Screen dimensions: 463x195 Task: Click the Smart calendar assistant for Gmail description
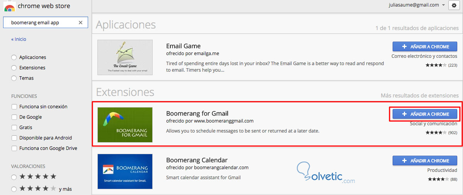click(x=203, y=177)
